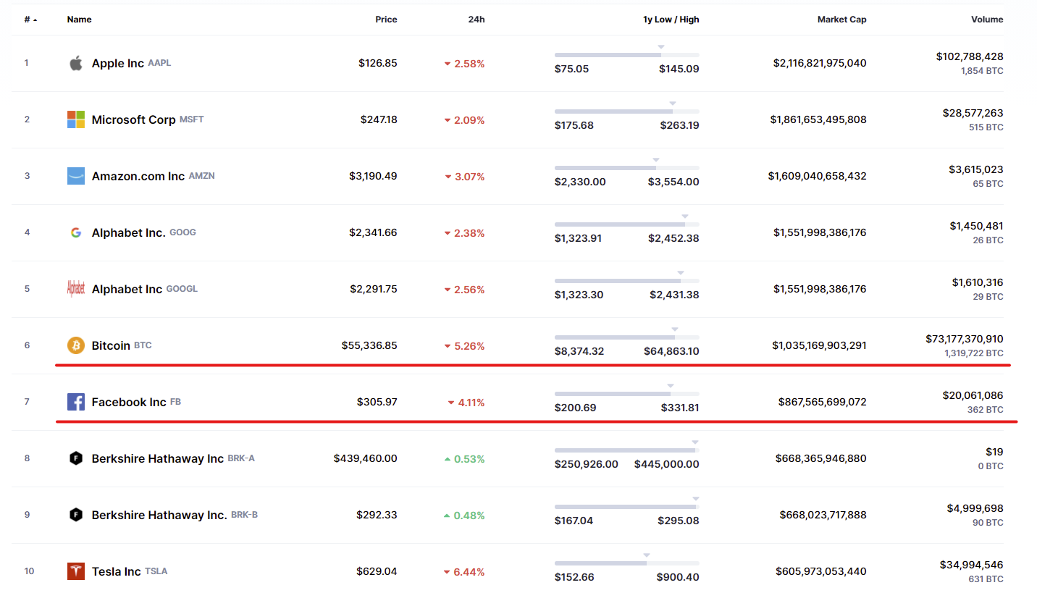Click the Apple Inc logo icon
The image size is (1037, 593).
coord(76,63)
